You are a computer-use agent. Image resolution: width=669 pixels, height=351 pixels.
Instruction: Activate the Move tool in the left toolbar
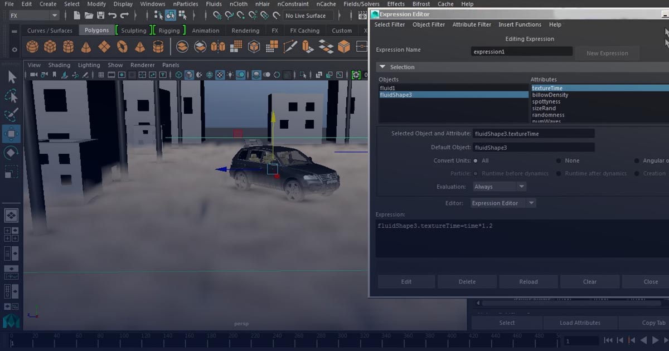click(x=12, y=134)
